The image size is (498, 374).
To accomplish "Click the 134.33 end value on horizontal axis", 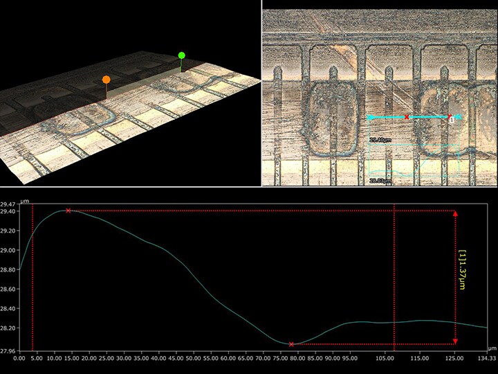I will point(486,358).
